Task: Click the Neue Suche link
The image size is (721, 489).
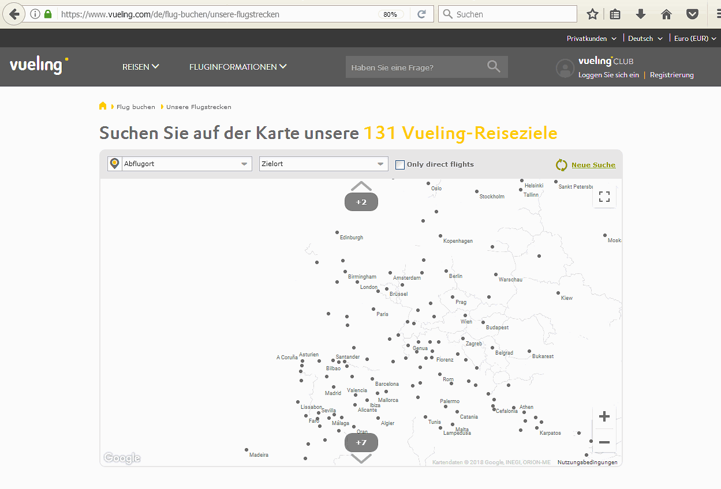Action: tap(593, 165)
